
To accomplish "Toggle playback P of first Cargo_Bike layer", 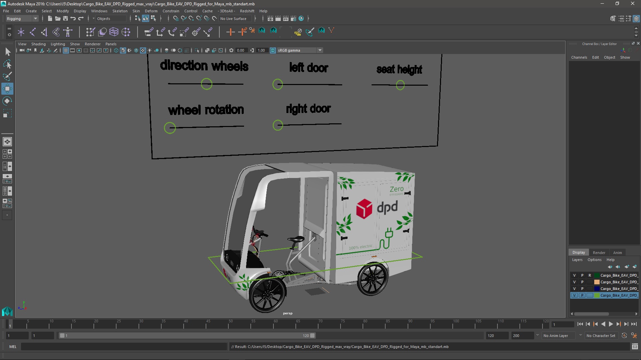I will coord(582,275).
